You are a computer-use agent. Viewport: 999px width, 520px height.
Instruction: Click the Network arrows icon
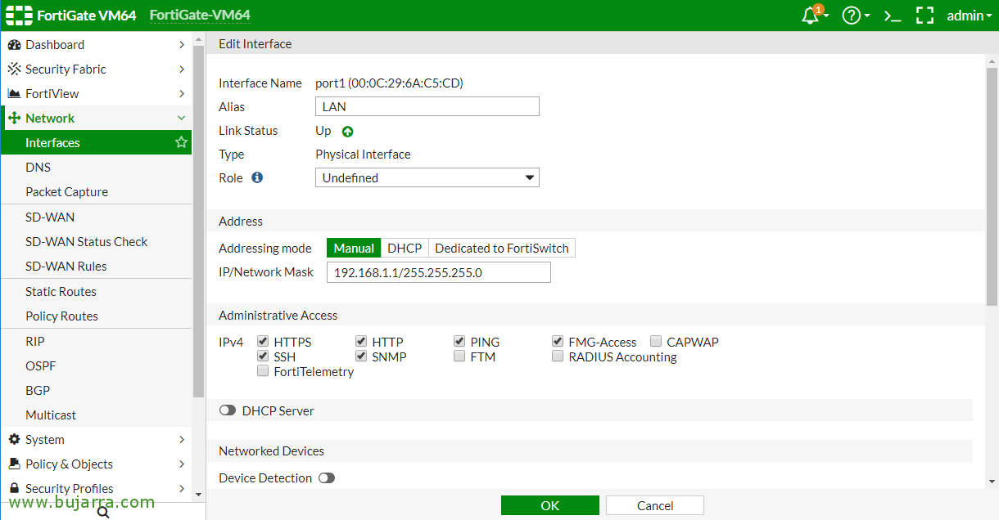click(14, 119)
